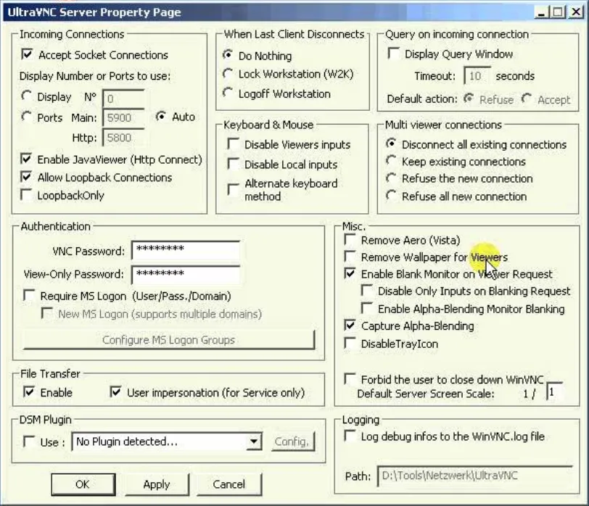
Task: Close the UltraVNC Server Property Page
Action: tap(575, 13)
